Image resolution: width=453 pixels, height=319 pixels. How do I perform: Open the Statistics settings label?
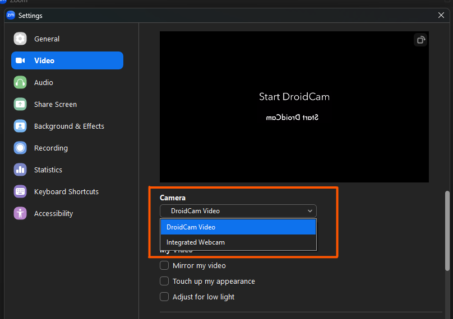(x=48, y=170)
